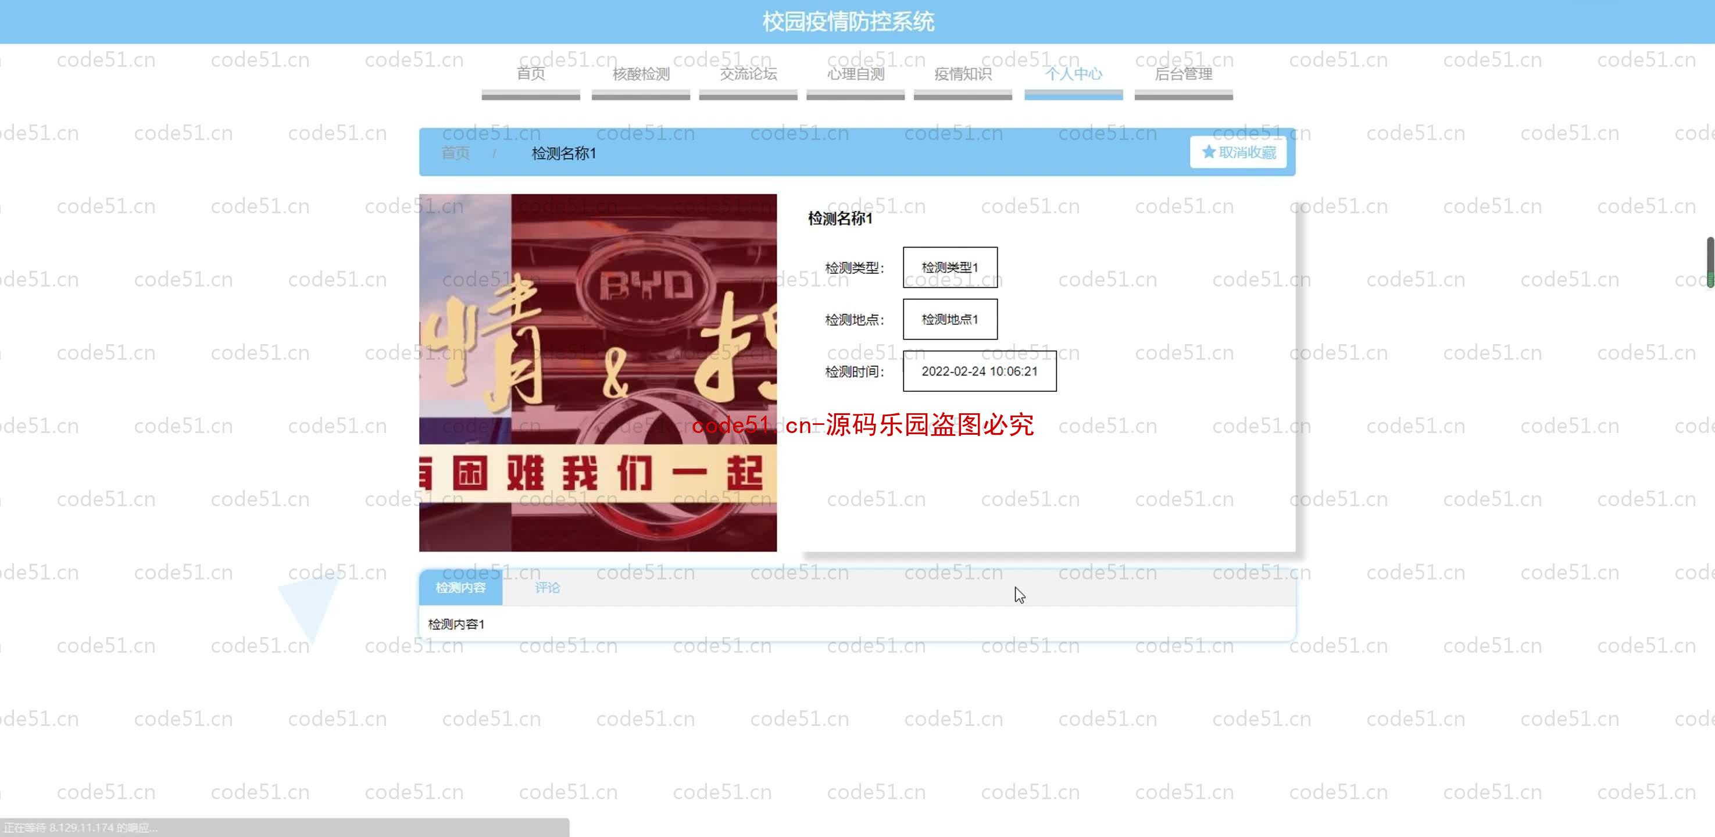
Task: Switch to the 检测内容 tab
Action: [460, 588]
